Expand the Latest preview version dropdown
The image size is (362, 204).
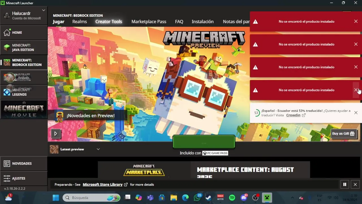[x=75, y=149]
